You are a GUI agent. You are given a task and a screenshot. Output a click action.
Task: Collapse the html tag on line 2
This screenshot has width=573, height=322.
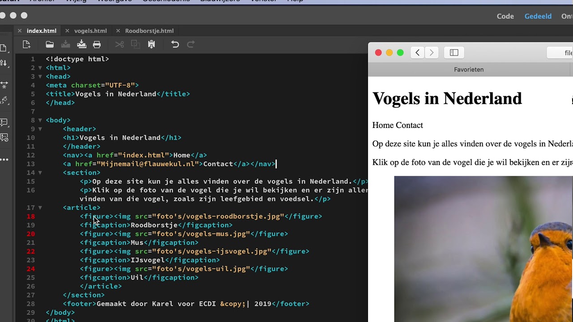click(x=40, y=68)
